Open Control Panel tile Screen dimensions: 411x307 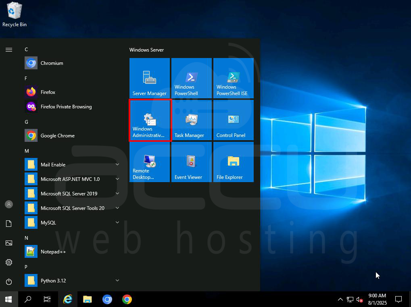coord(233,120)
